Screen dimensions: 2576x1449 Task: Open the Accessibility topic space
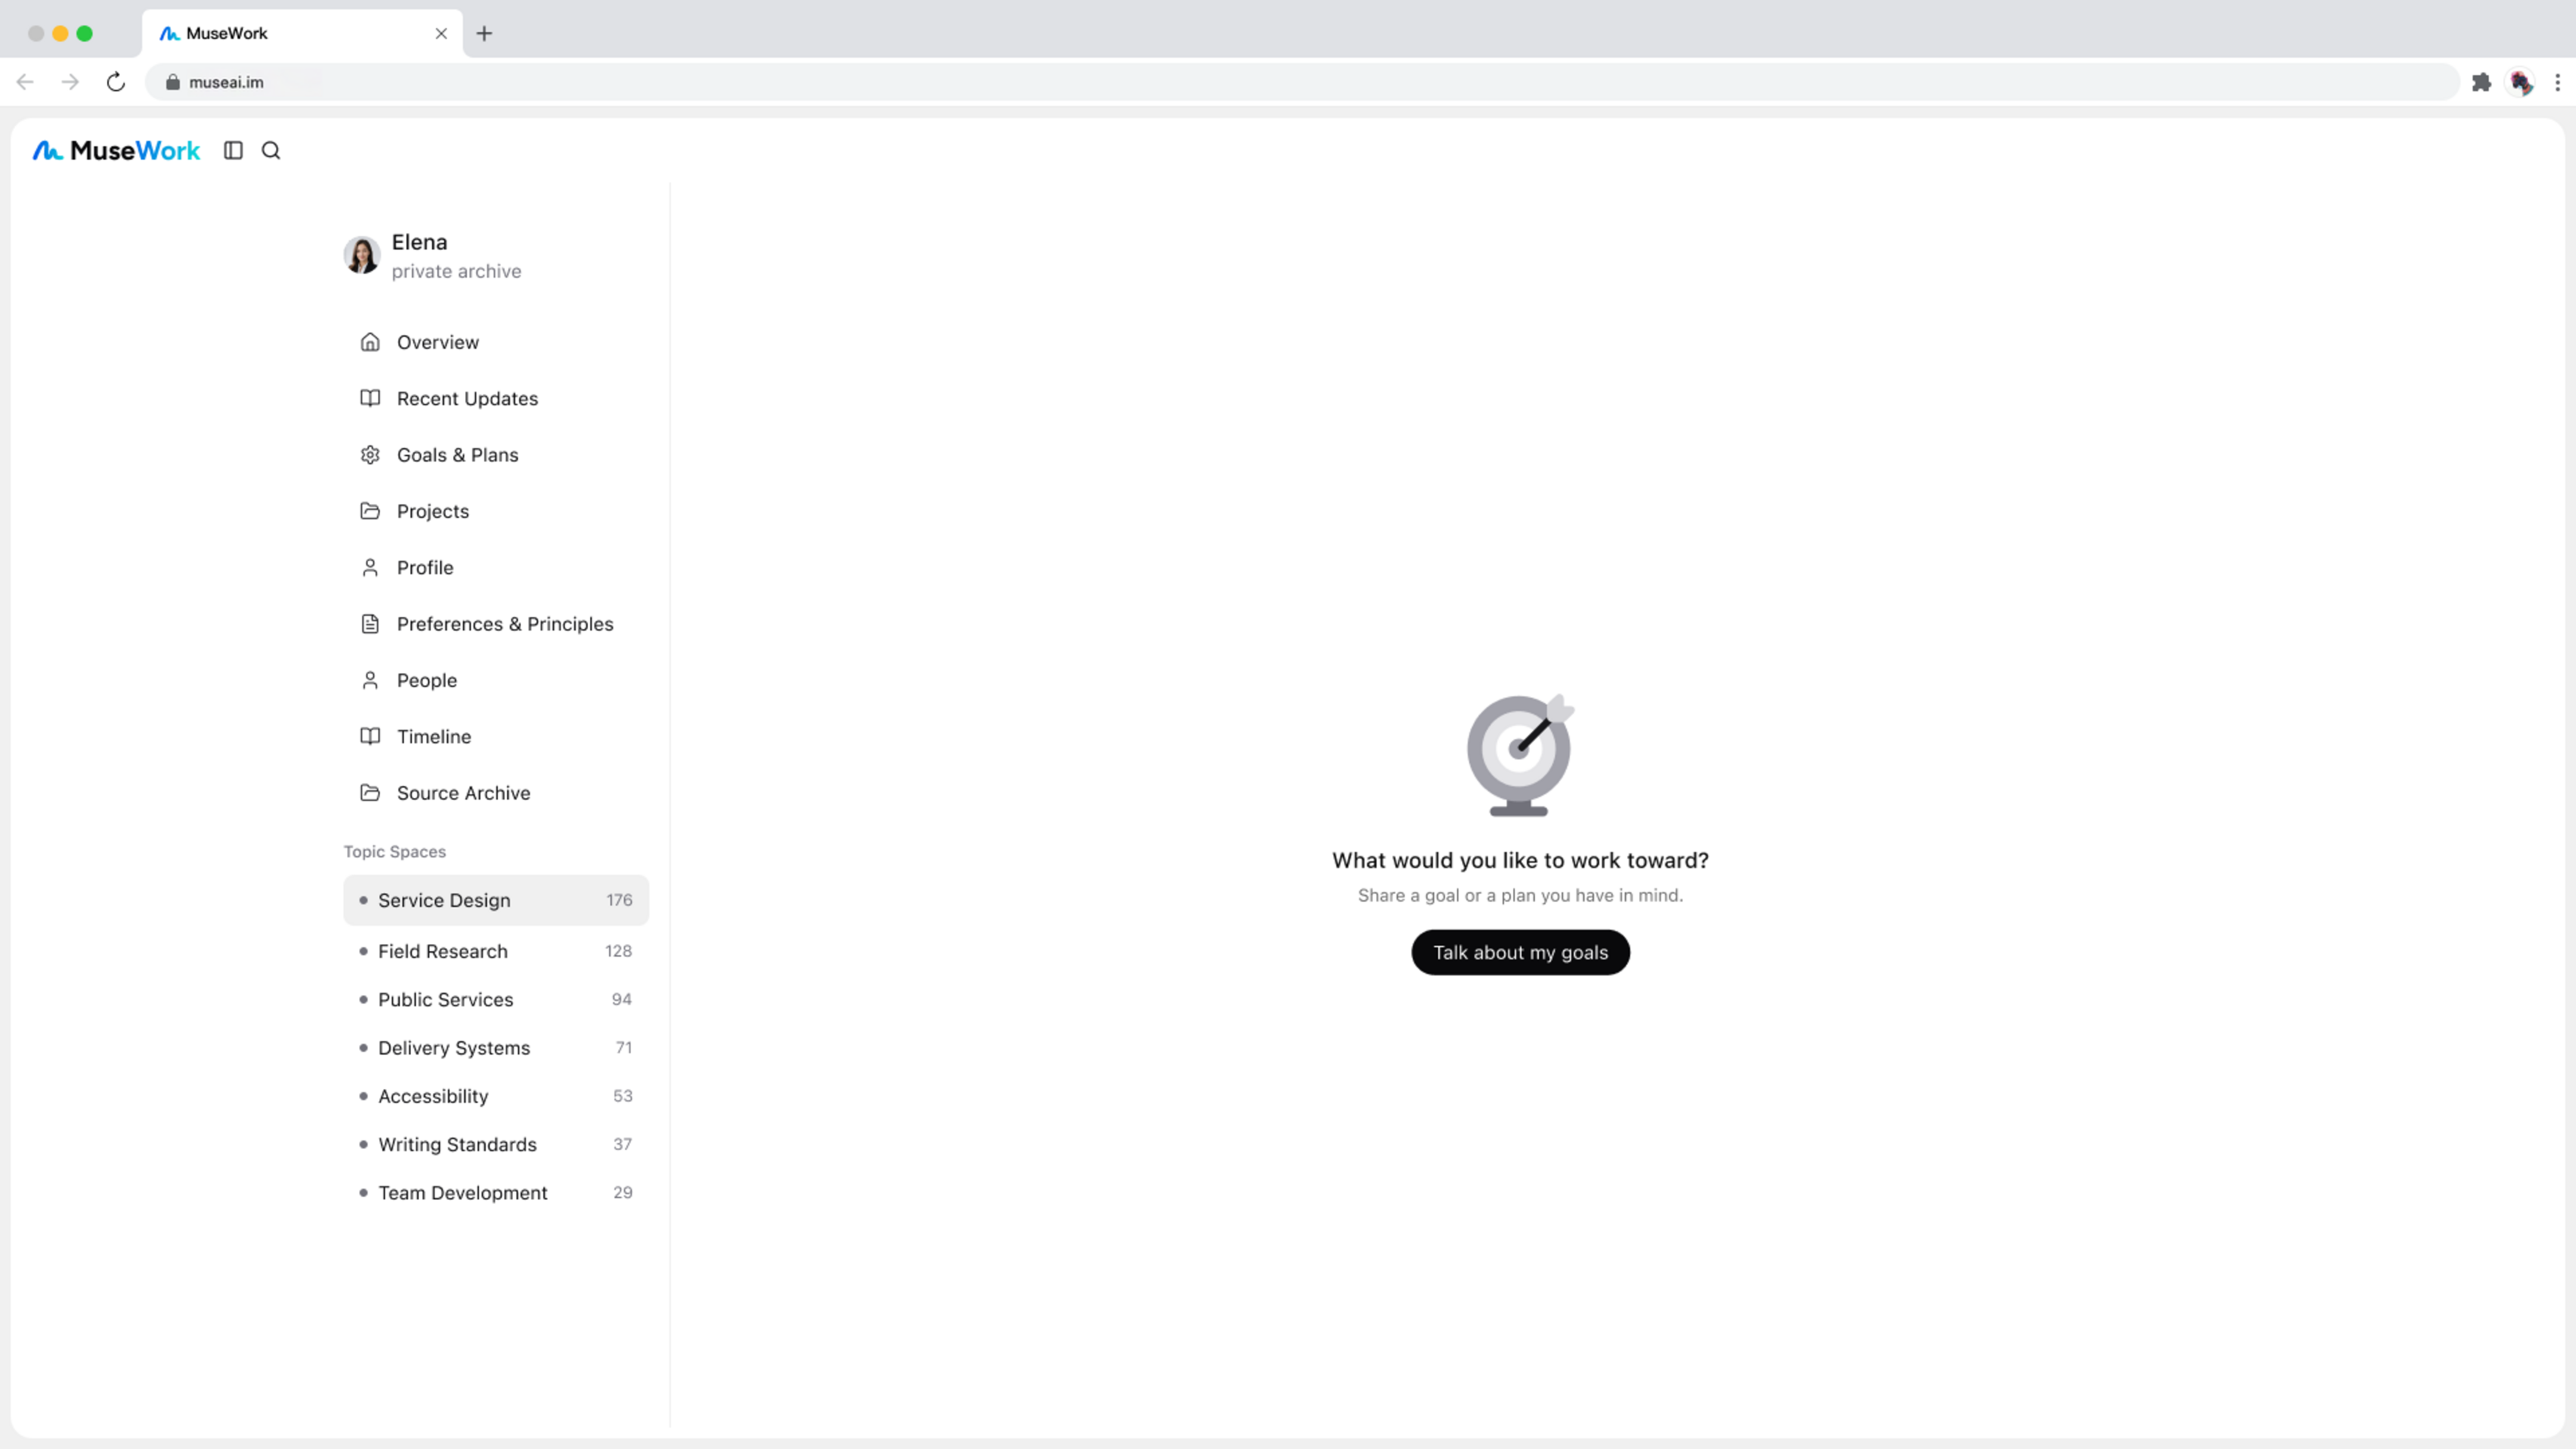point(496,1096)
